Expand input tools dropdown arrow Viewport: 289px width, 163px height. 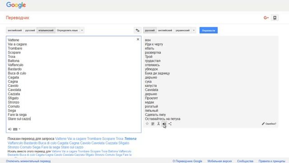19,129
